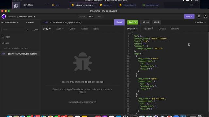209x117 pixels.
Task: Open the Preview mode dropdown
Action: tap(132, 29)
